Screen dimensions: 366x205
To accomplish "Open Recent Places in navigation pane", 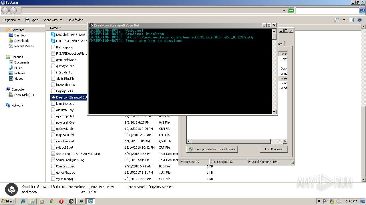I will 24,46.
